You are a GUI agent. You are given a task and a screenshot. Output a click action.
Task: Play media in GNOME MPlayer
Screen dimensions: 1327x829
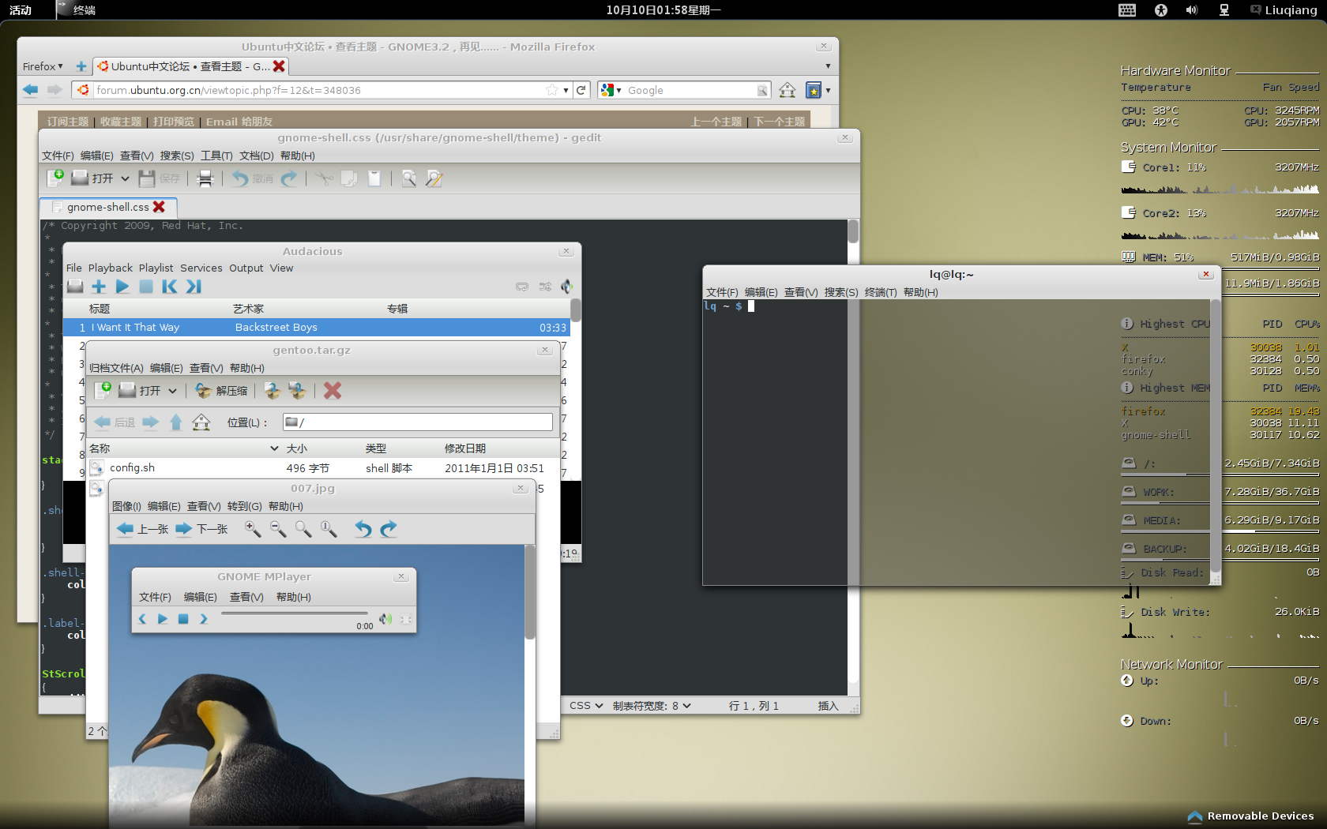click(x=163, y=619)
